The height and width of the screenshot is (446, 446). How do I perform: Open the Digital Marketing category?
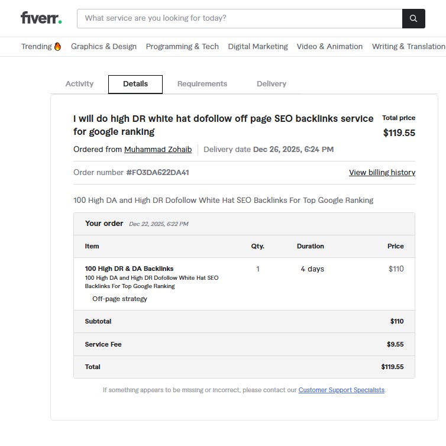pos(258,47)
